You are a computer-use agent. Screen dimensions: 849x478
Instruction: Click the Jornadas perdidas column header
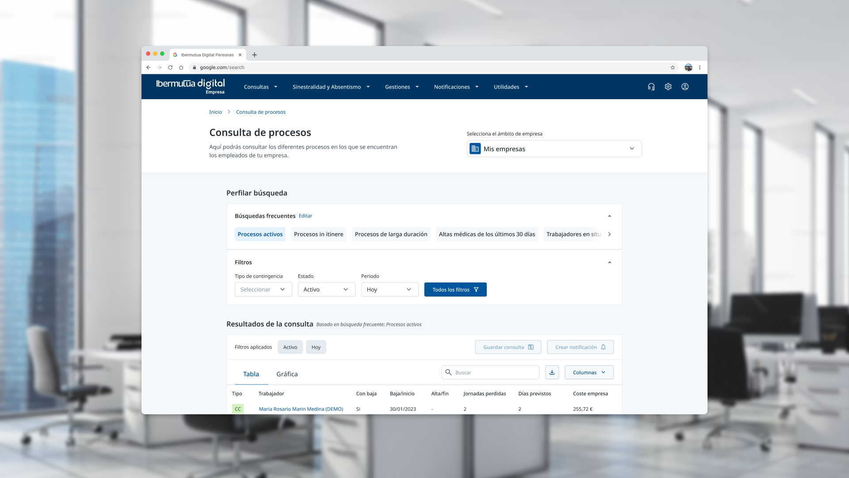pyautogui.click(x=485, y=393)
